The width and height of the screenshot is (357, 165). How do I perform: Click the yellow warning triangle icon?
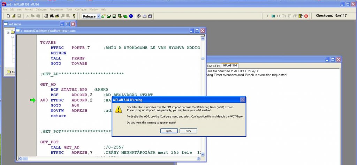click(119, 109)
